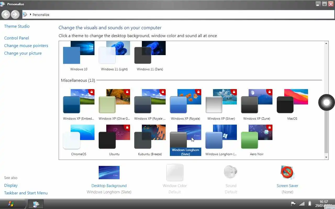
Task: Select the Windows XP (Royale) theme
Action: pos(186,104)
